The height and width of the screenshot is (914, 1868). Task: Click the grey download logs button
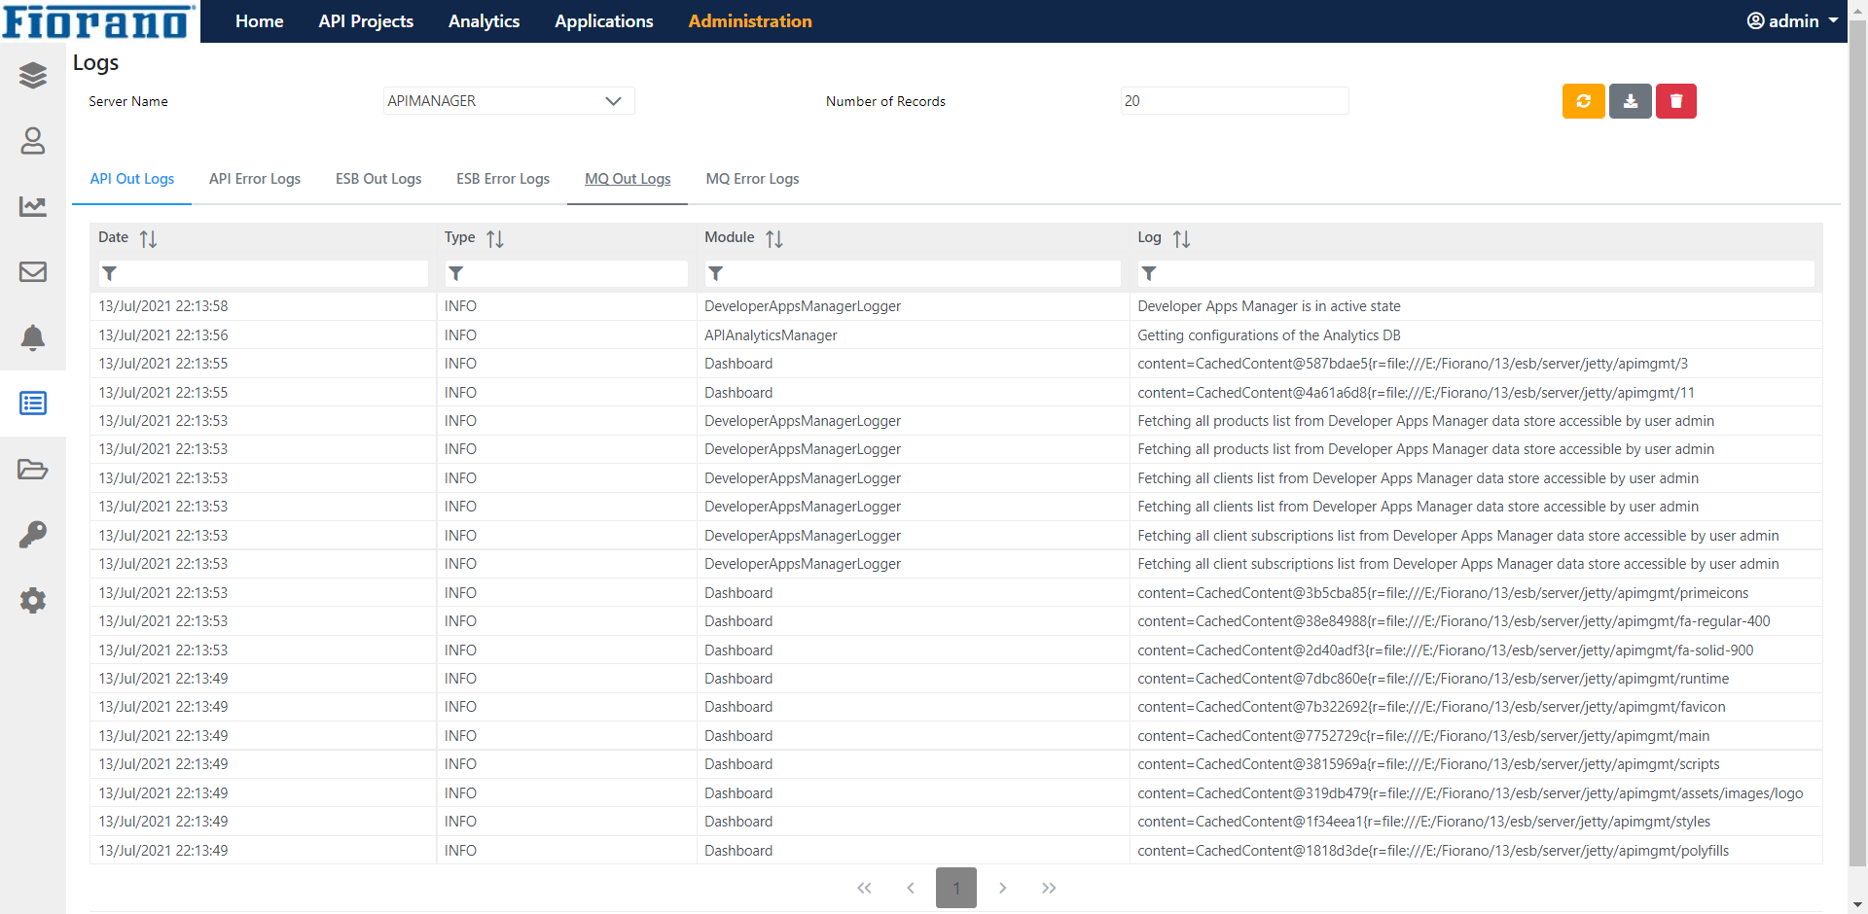[x=1631, y=101]
